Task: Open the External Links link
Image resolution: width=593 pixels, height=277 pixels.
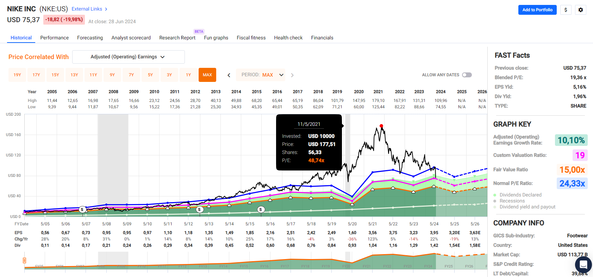Action: (x=87, y=9)
